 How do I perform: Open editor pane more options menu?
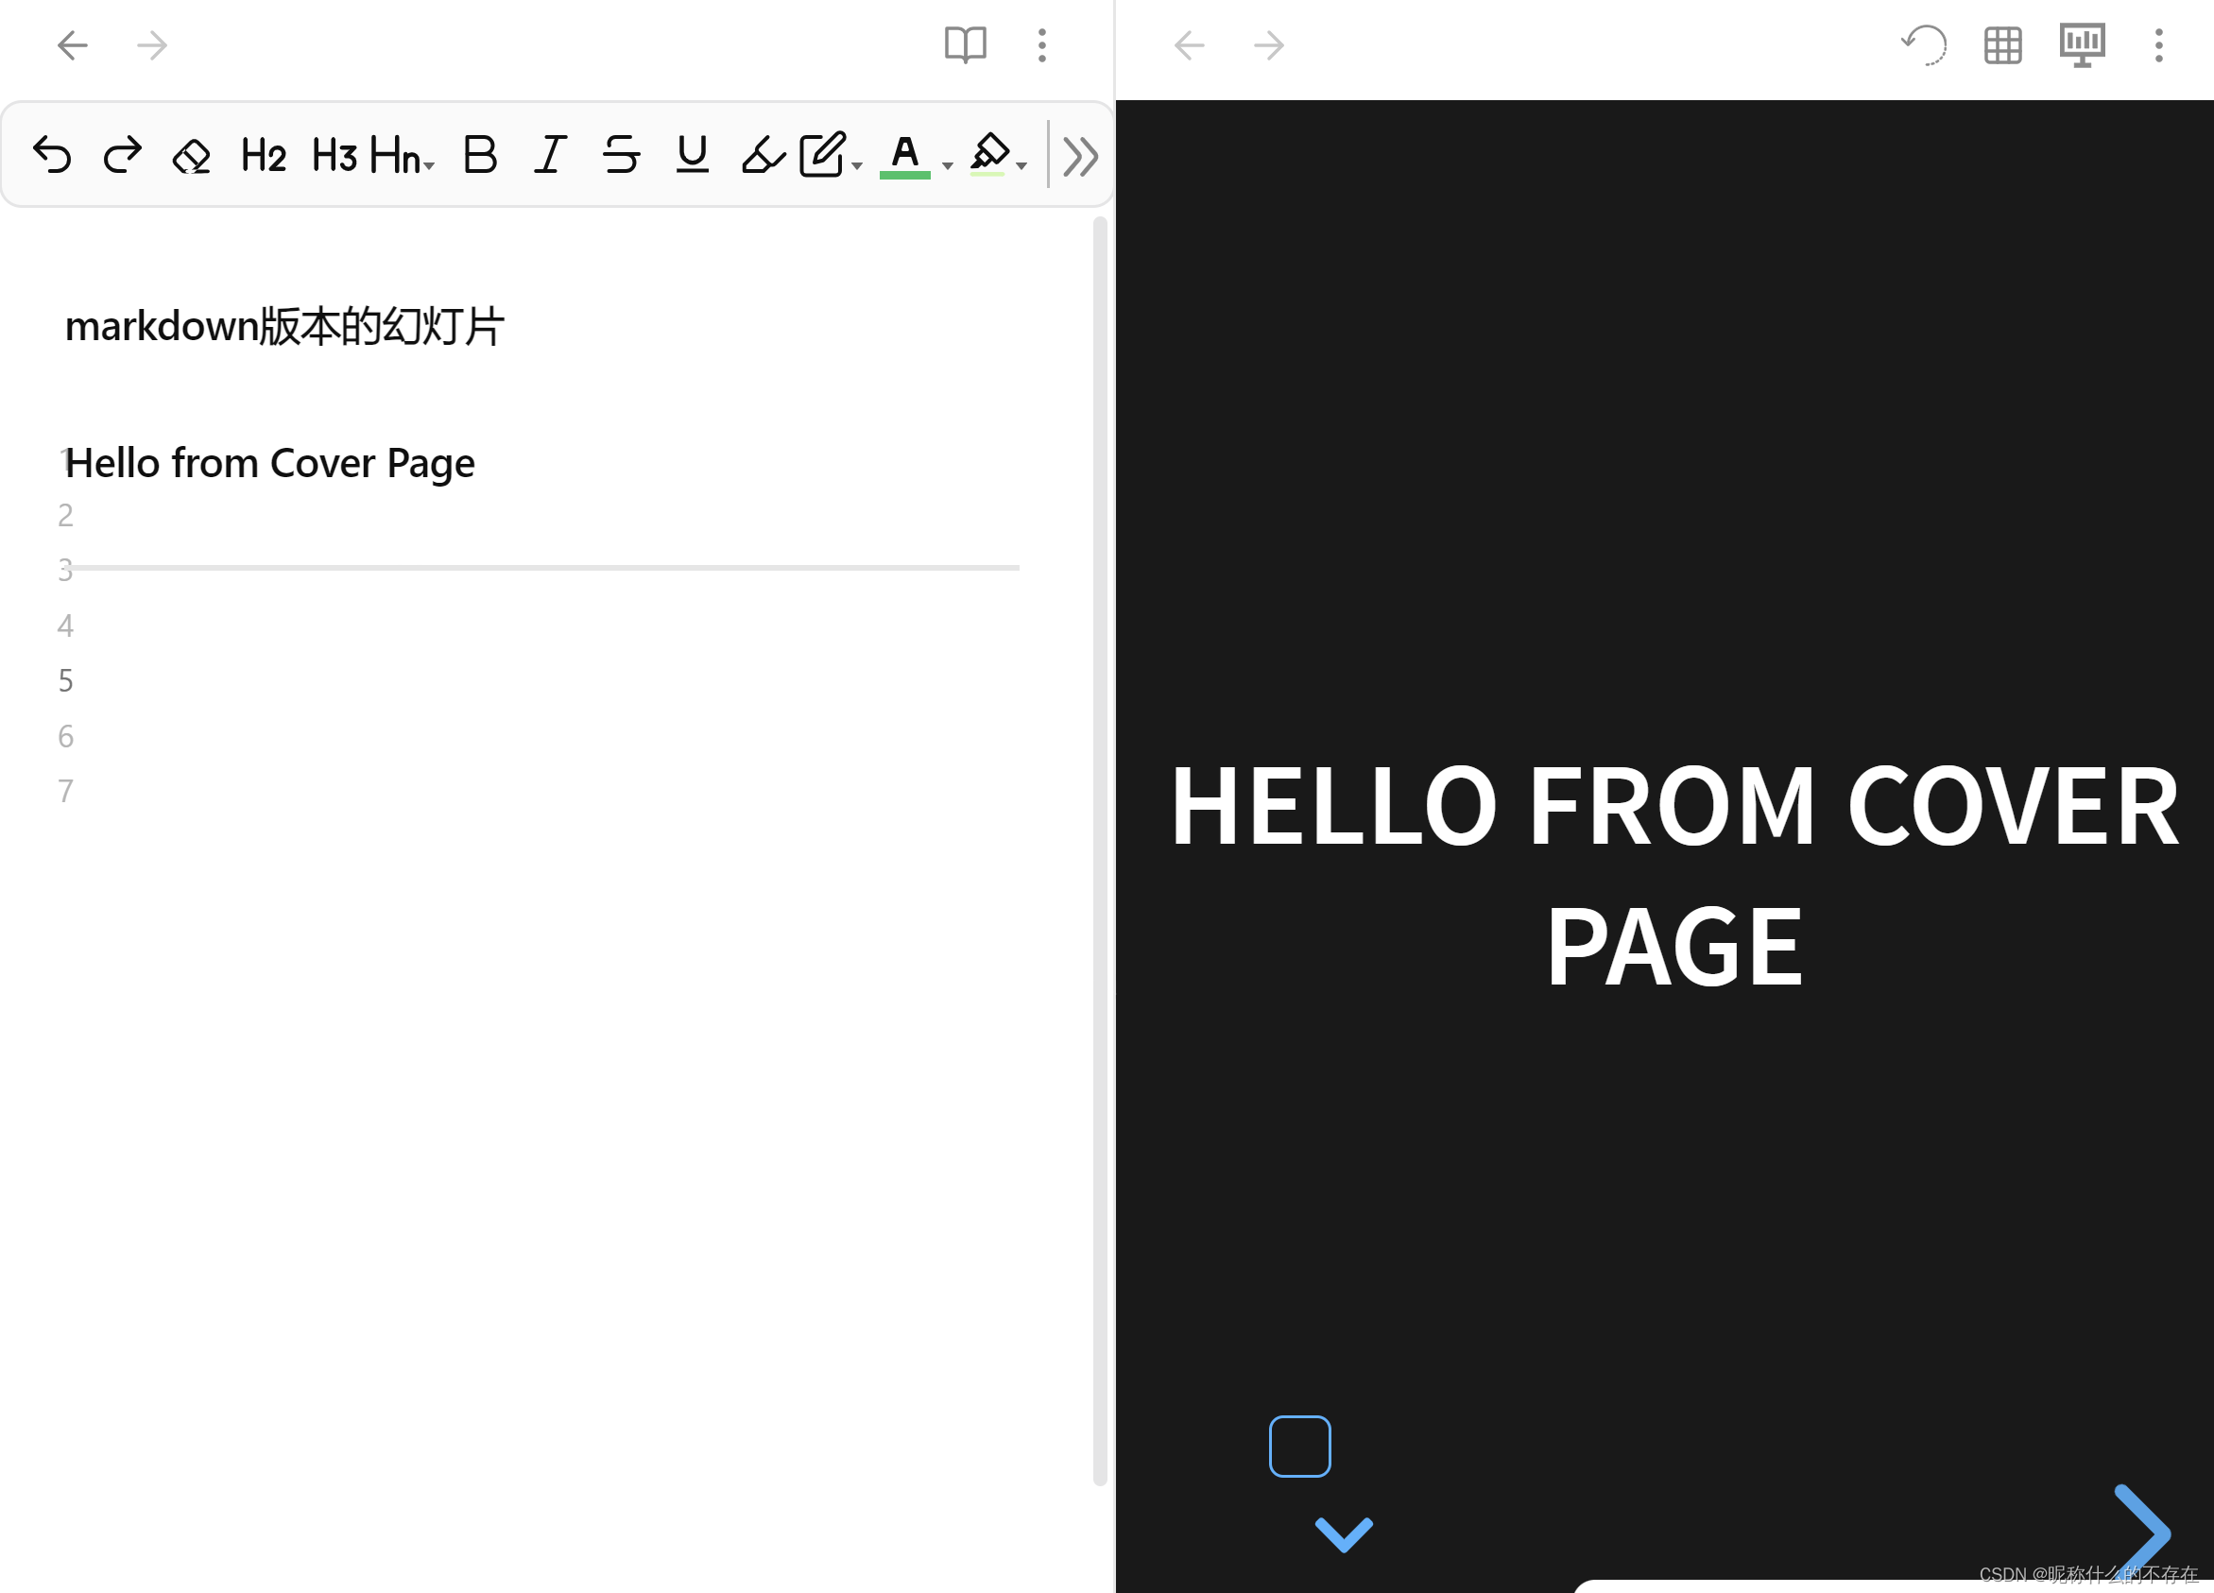coord(1041,45)
